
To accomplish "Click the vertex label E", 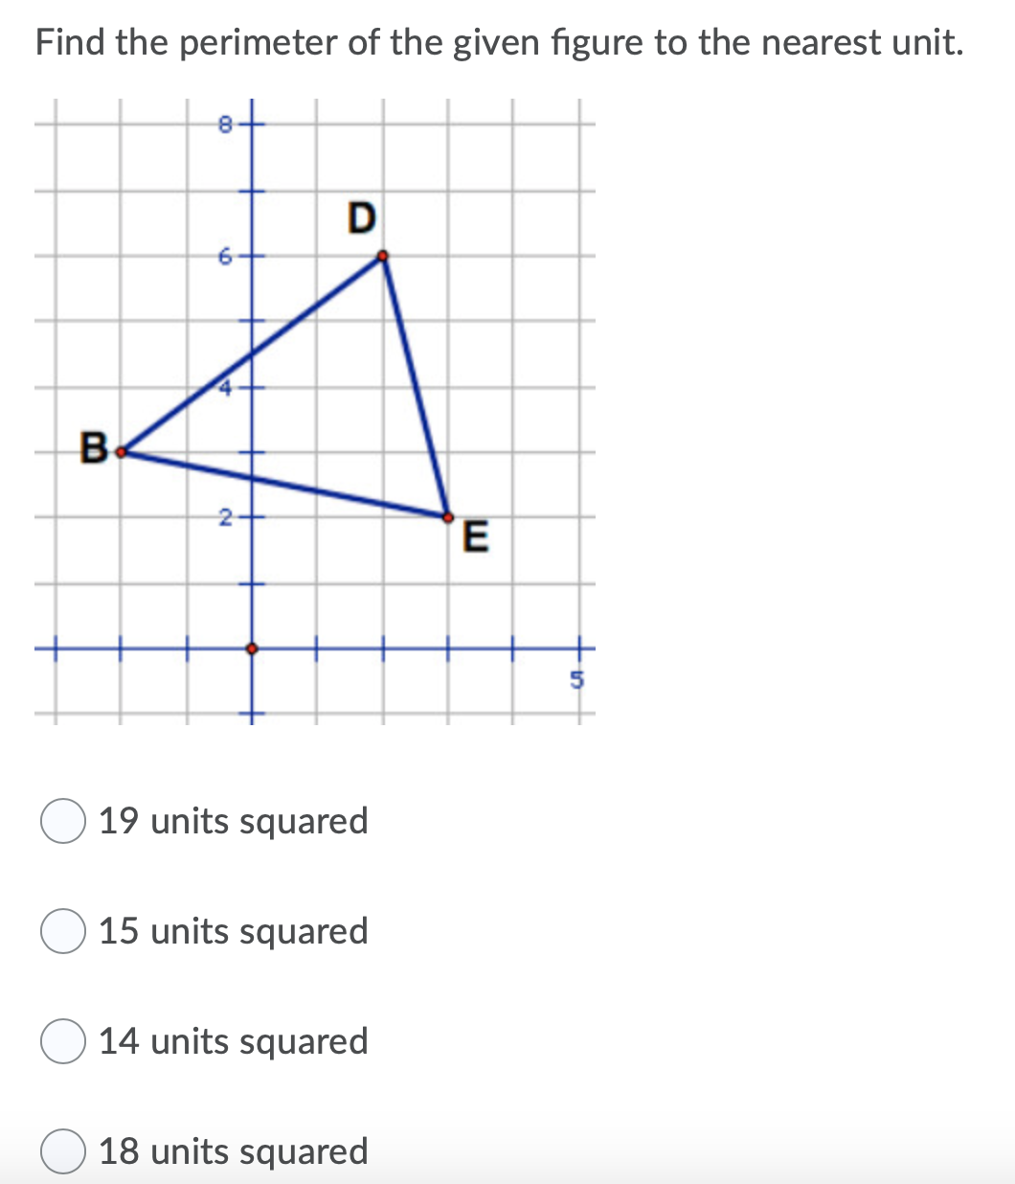I will pyautogui.click(x=474, y=537).
